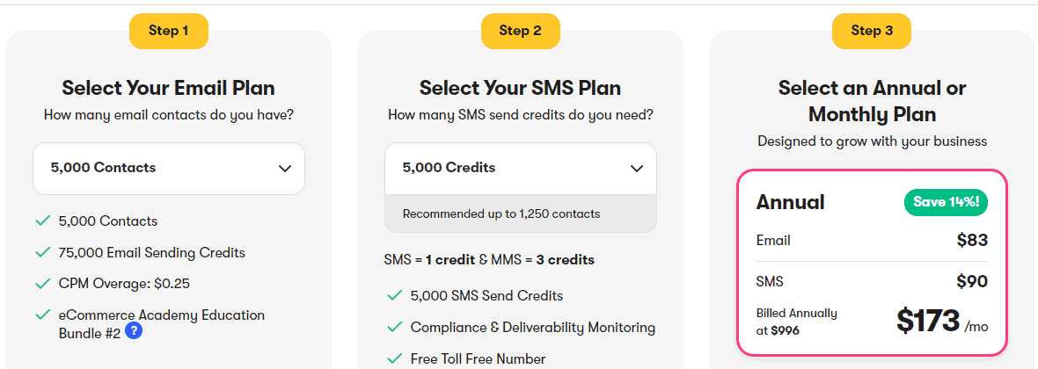Click the Step 1 badge
This screenshot has width=1038, height=369.
(x=169, y=31)
